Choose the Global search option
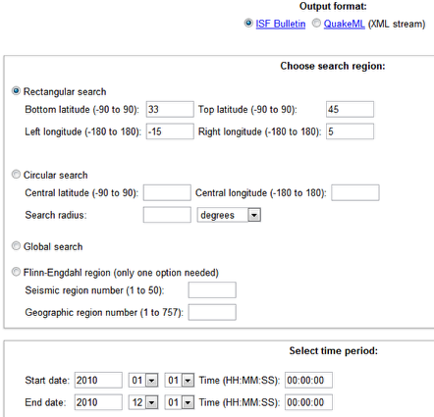This screenshot has height=417, width=434. click(x=16, y=245)
